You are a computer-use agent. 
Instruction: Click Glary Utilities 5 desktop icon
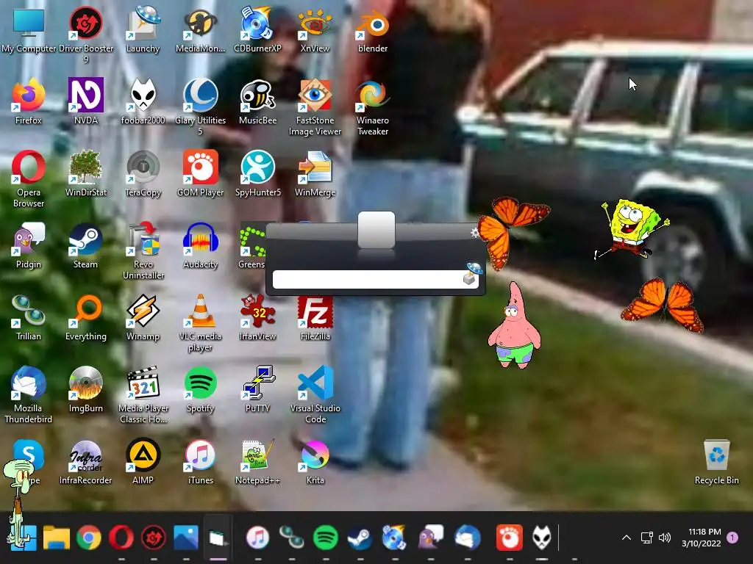pos(200,106)
